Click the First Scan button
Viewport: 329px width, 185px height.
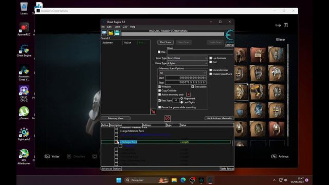[166, 42]
